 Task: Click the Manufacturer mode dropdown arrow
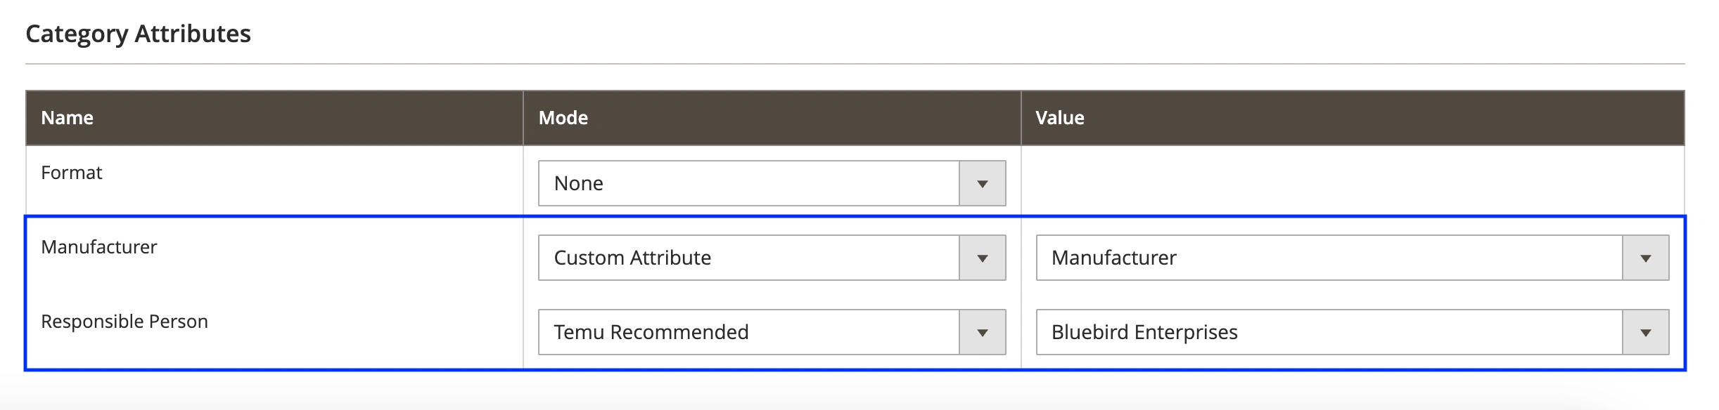982,258
